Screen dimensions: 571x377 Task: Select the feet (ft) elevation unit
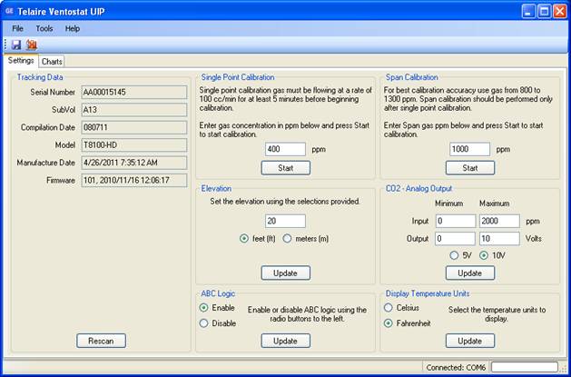(x=244, y=239)
